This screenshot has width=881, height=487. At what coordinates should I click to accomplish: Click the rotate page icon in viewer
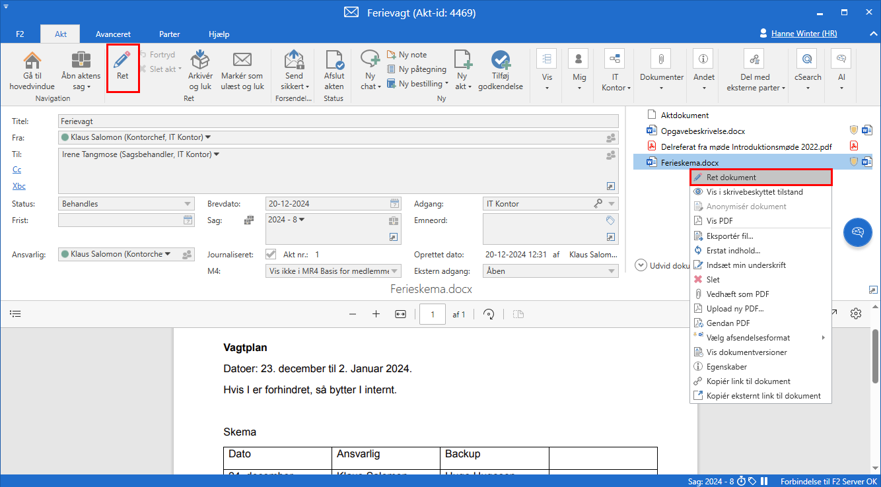pos(489,314)
